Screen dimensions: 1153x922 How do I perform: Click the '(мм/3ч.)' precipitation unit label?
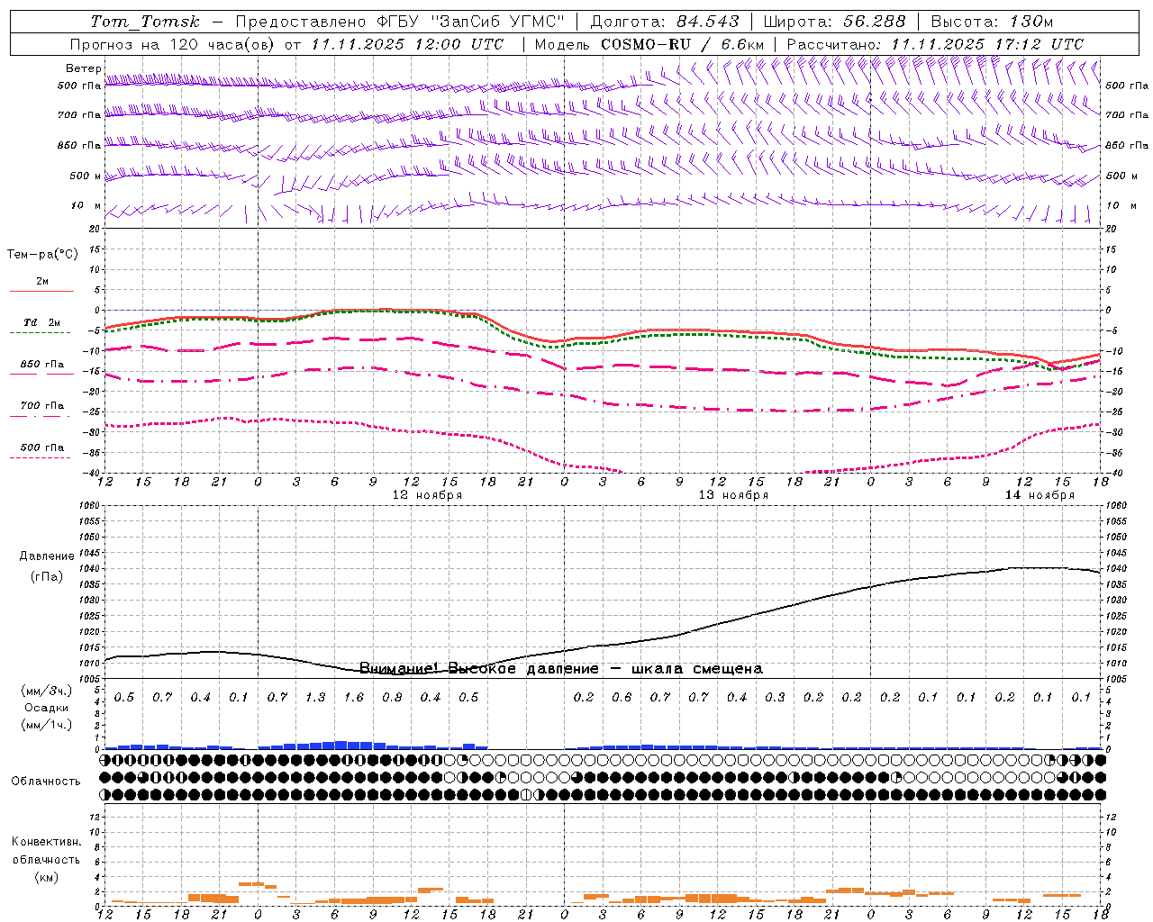click(x=47, y=691)
